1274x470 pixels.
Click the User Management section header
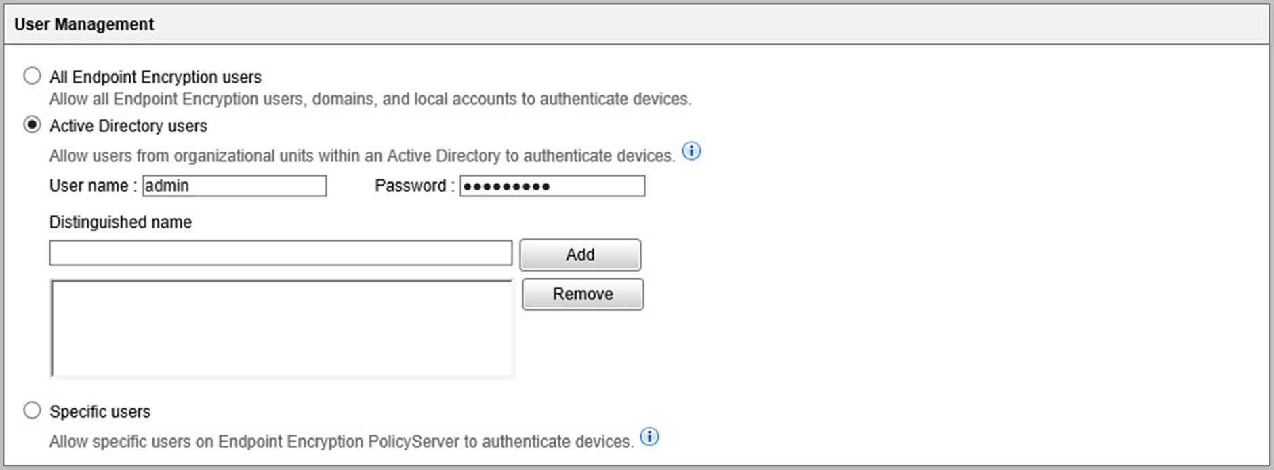pos(84,24)
